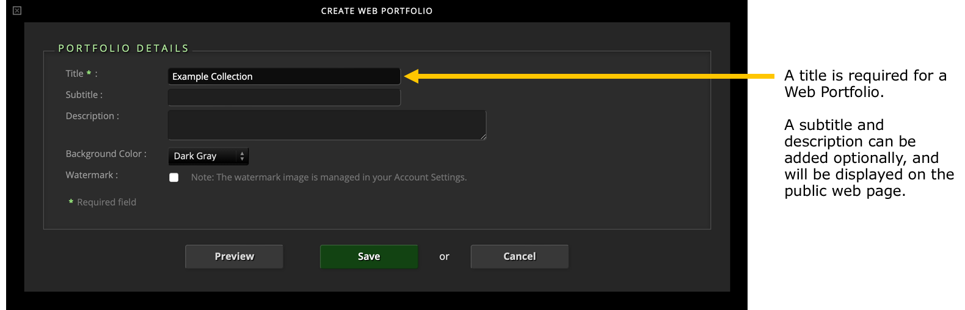Cancel portfolio creation
The image size is (965, 310).
[519, 256]
